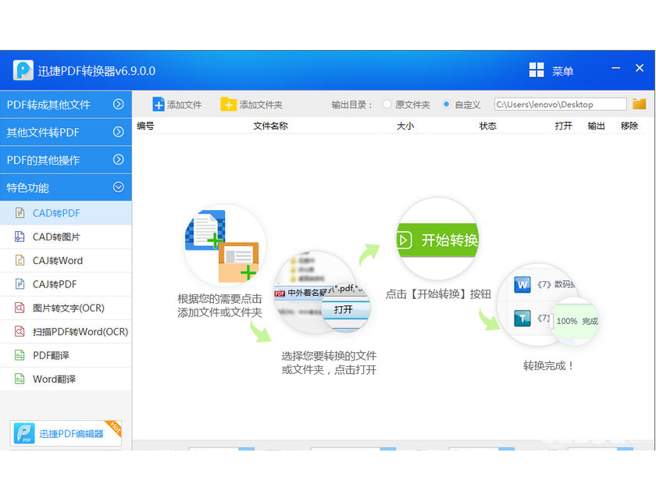Image resolution: width=656 pixels, height=502 pixels.
Task: Select the 原文件夹 radio button
Action: tap(387, 104)
